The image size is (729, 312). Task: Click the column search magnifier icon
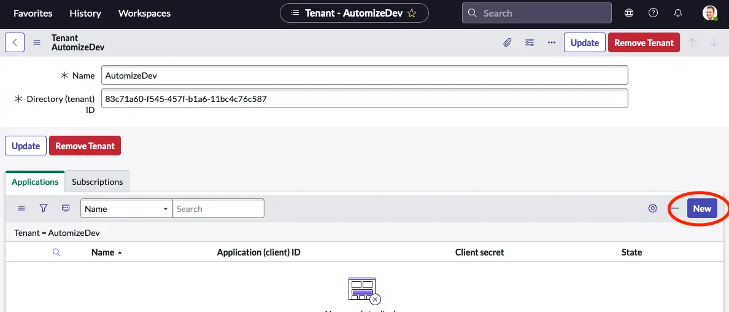coord(56,252)
